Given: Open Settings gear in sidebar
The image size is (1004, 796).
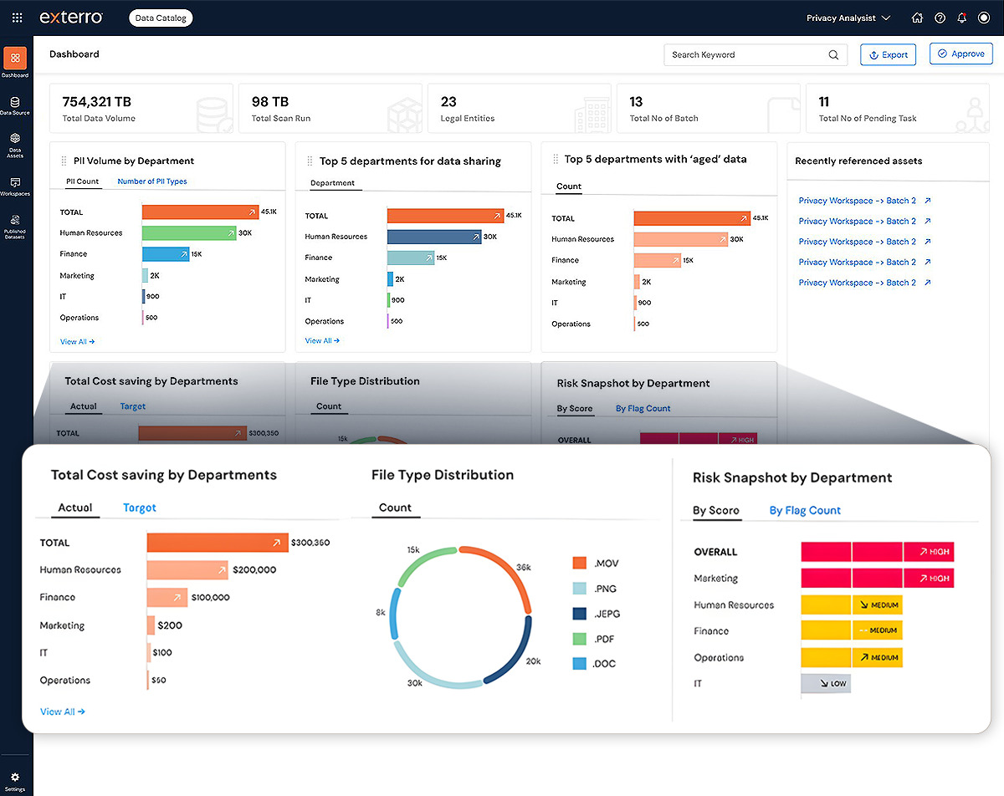Looking at the screenshot, I should tap(15, 782).
